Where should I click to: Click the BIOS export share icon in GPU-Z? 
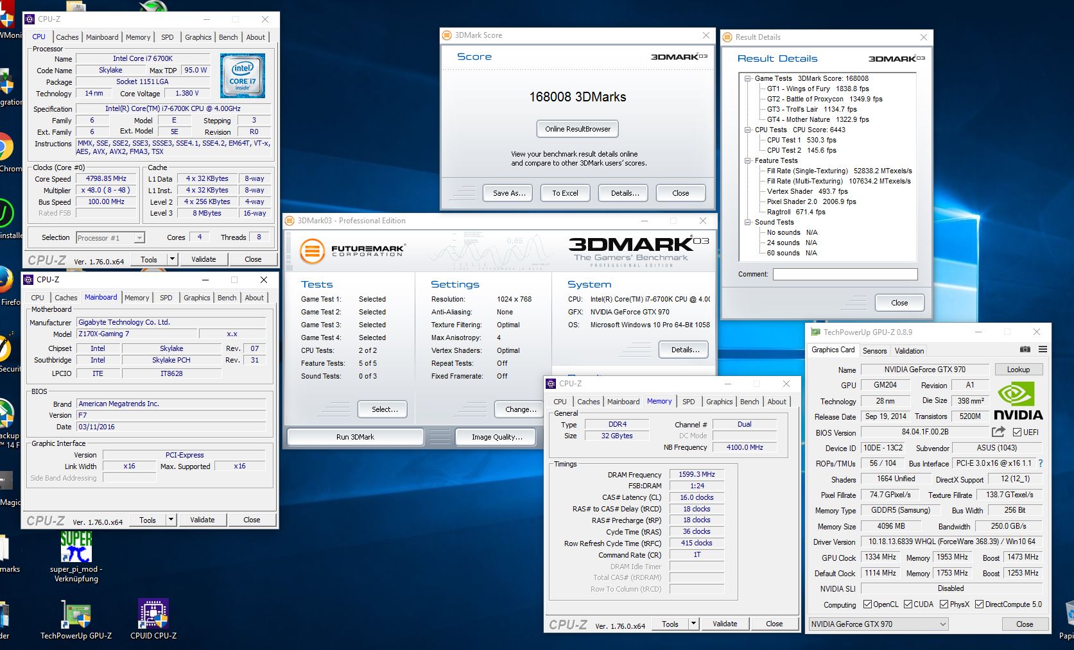point(998,432)
